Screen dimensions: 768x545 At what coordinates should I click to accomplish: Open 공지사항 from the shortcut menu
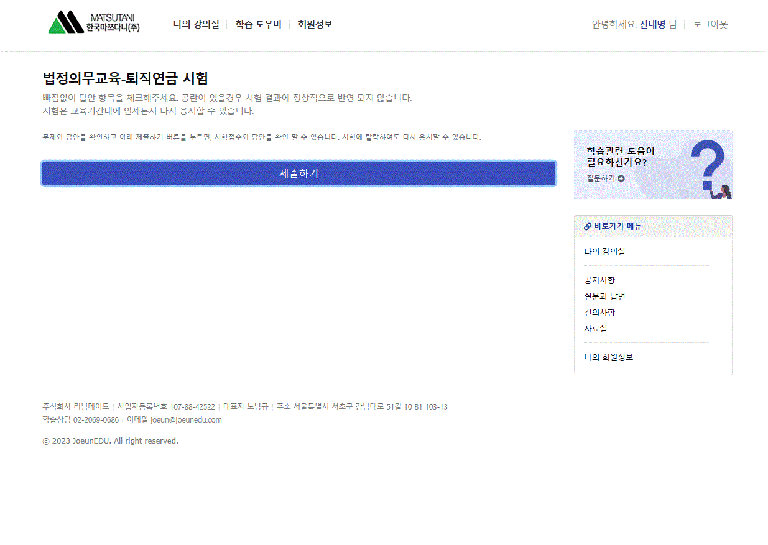coord(599,280)
